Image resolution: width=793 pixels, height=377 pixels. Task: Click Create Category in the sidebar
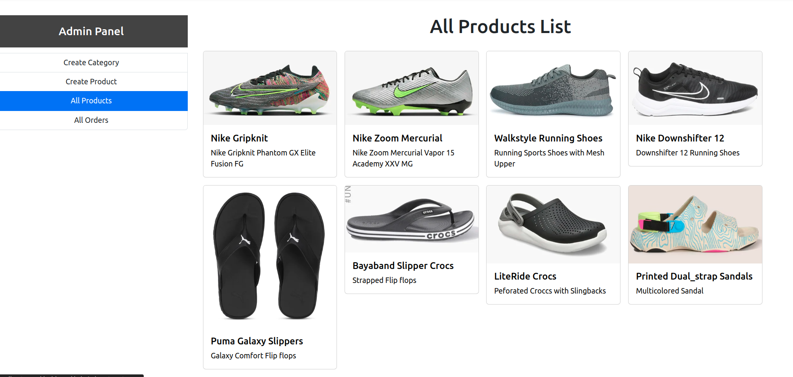coord(91,62)
